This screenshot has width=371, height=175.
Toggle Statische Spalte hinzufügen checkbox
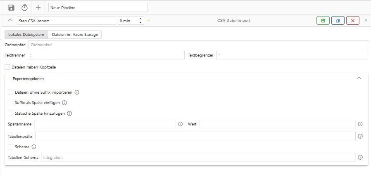coord(11,113)
